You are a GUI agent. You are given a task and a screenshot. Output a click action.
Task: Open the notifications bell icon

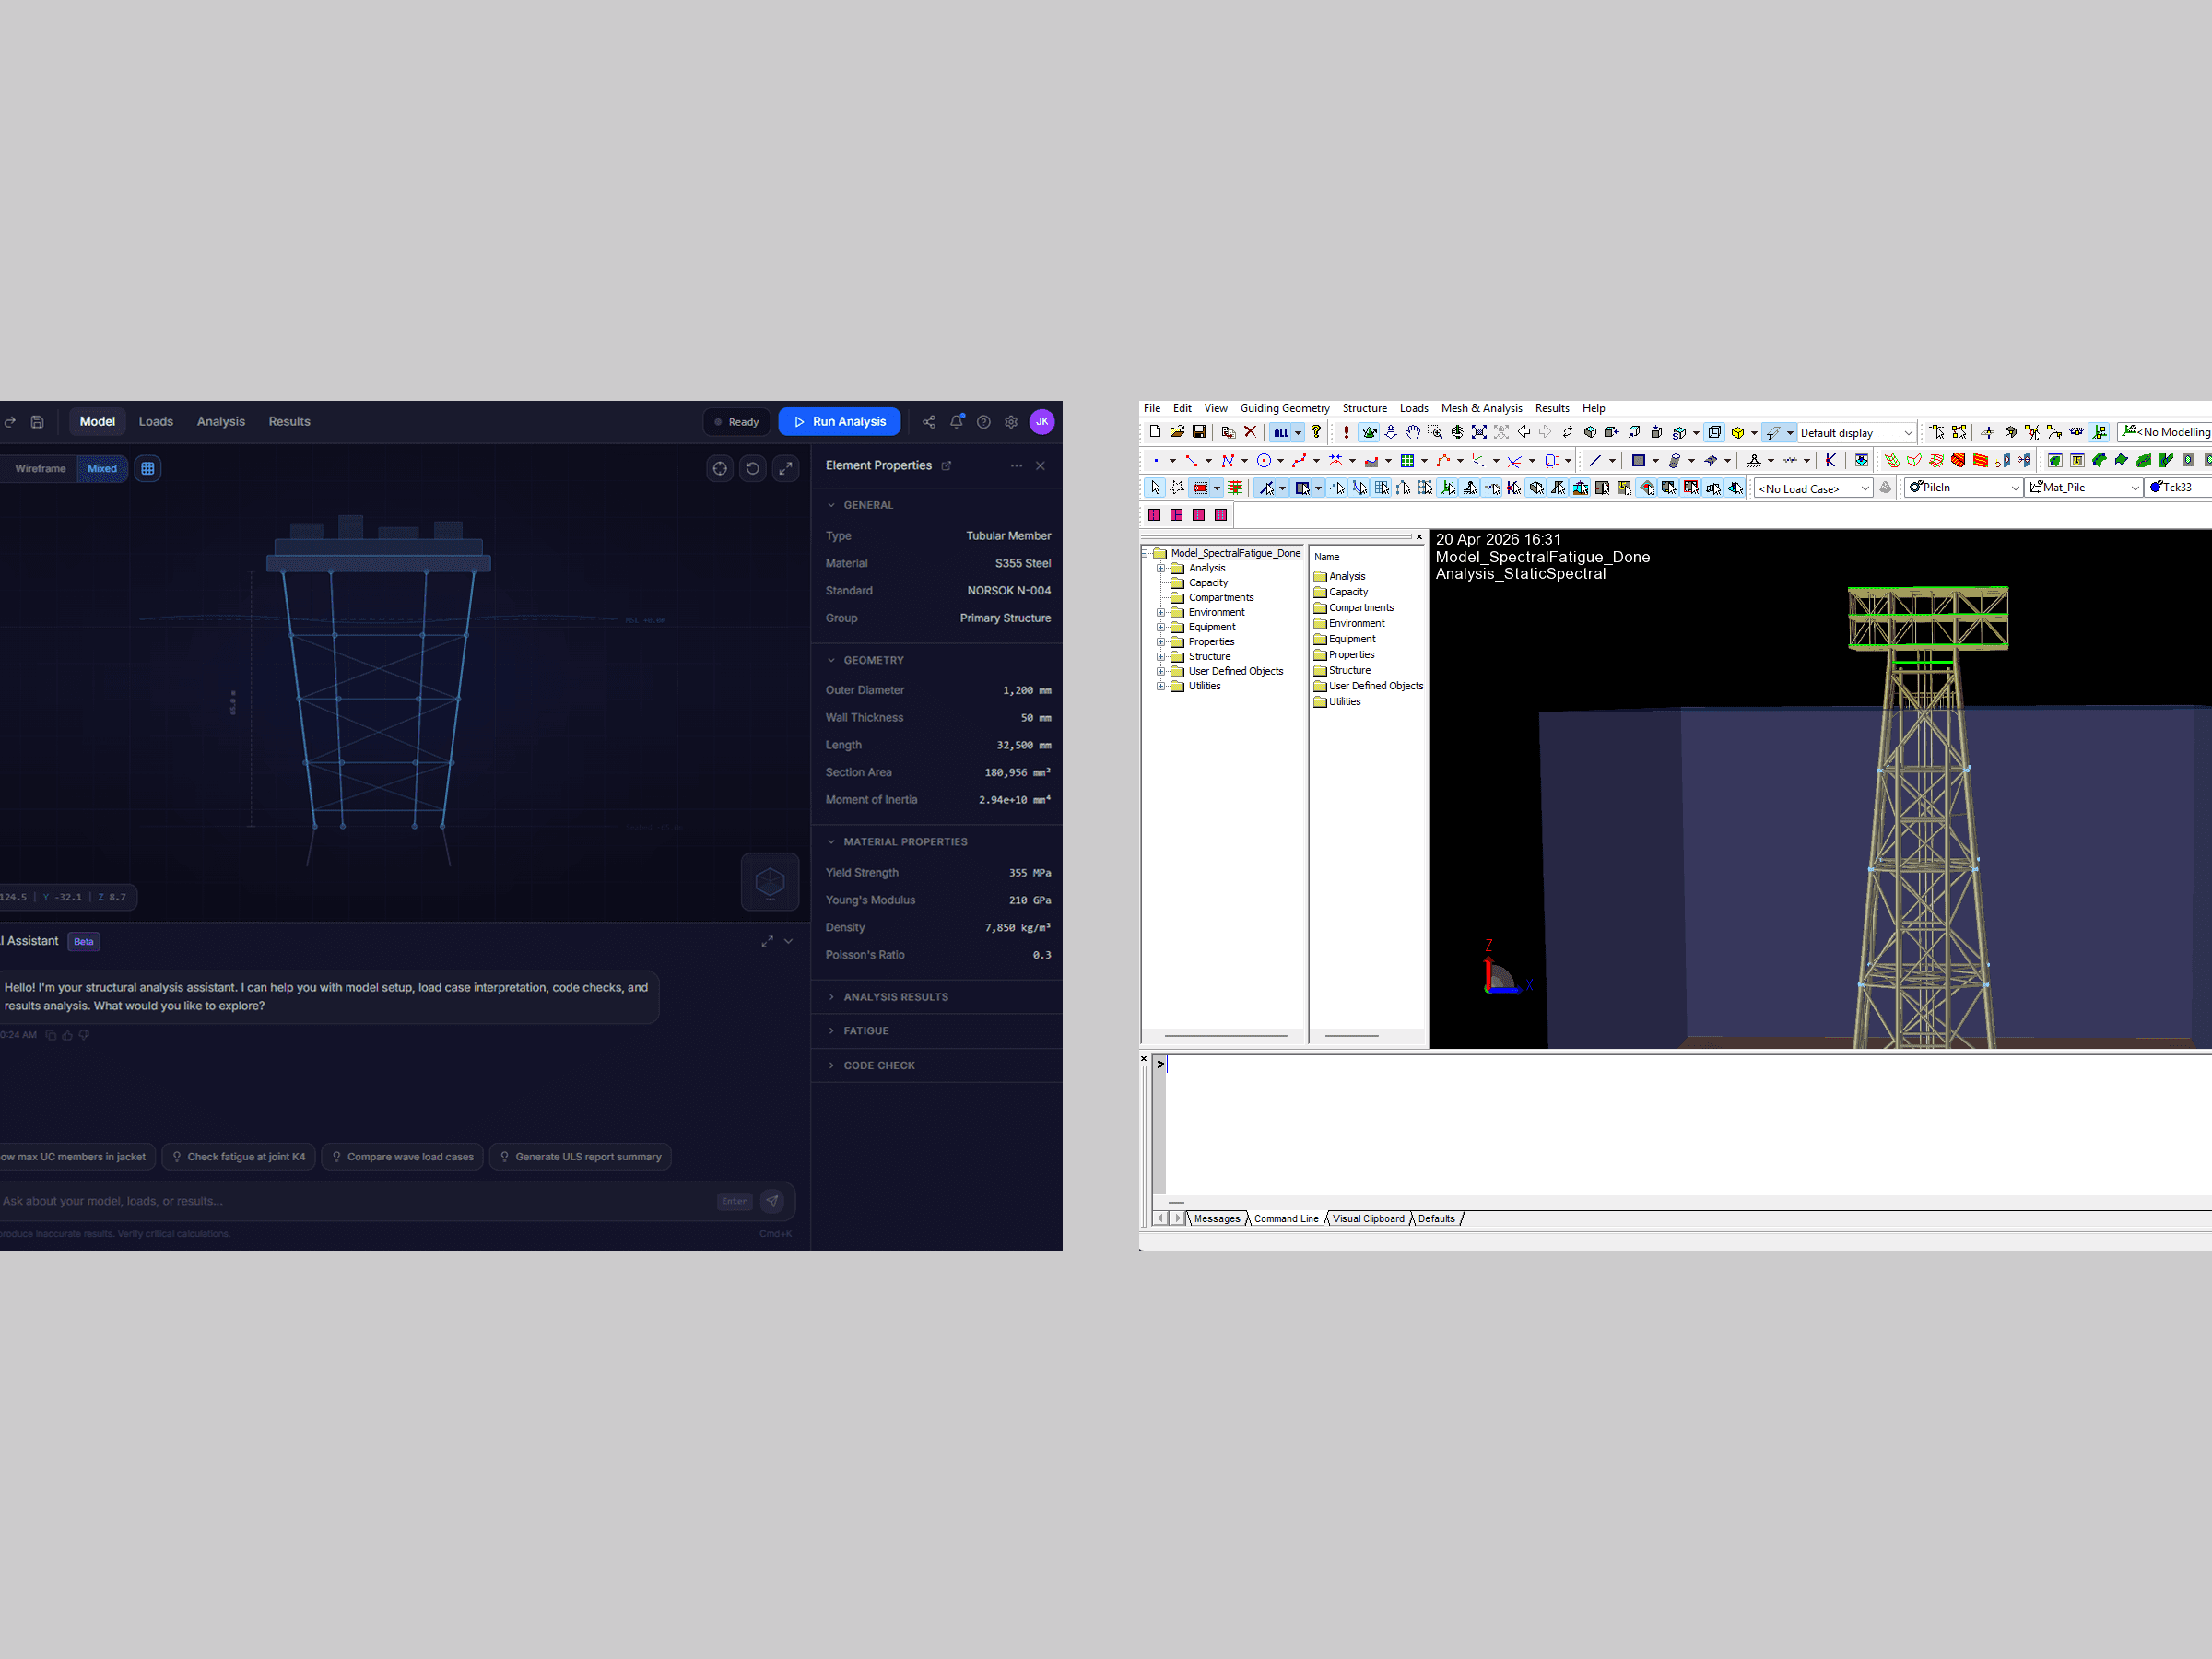coord(956,421)
